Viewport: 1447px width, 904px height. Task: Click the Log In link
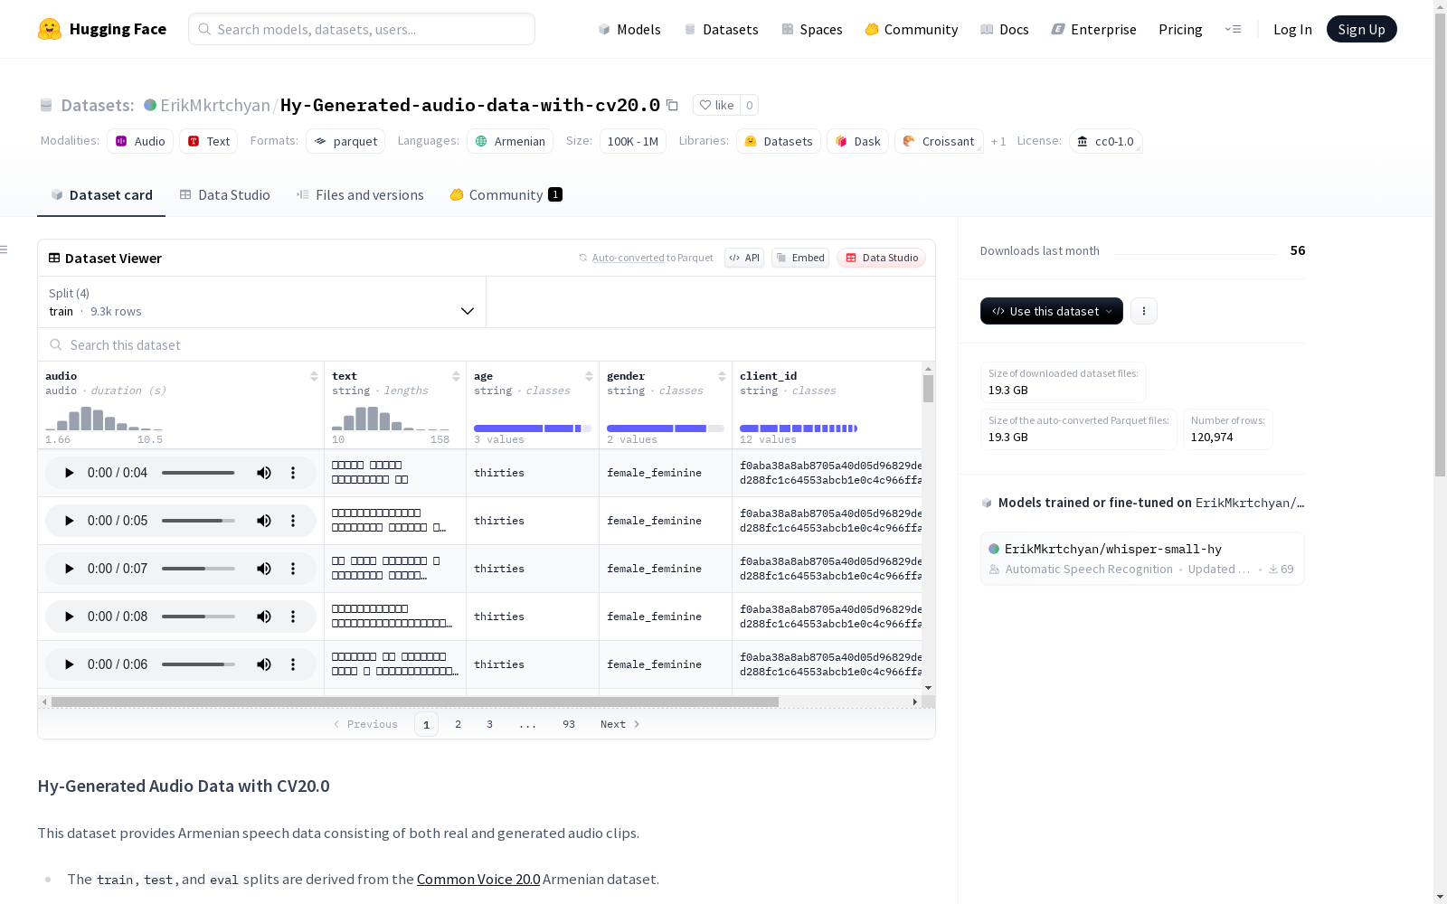click(1292, 29)
